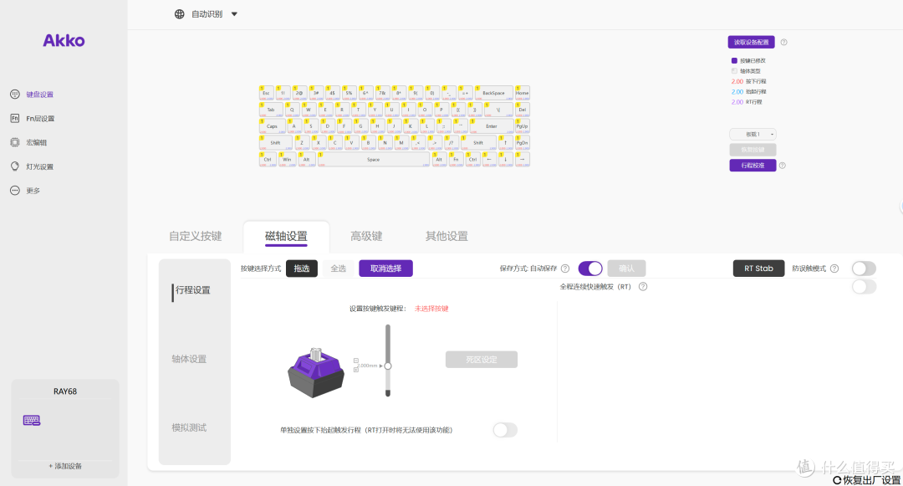Switch to the 磁轴设置 tab

click(x=286, y=236)
